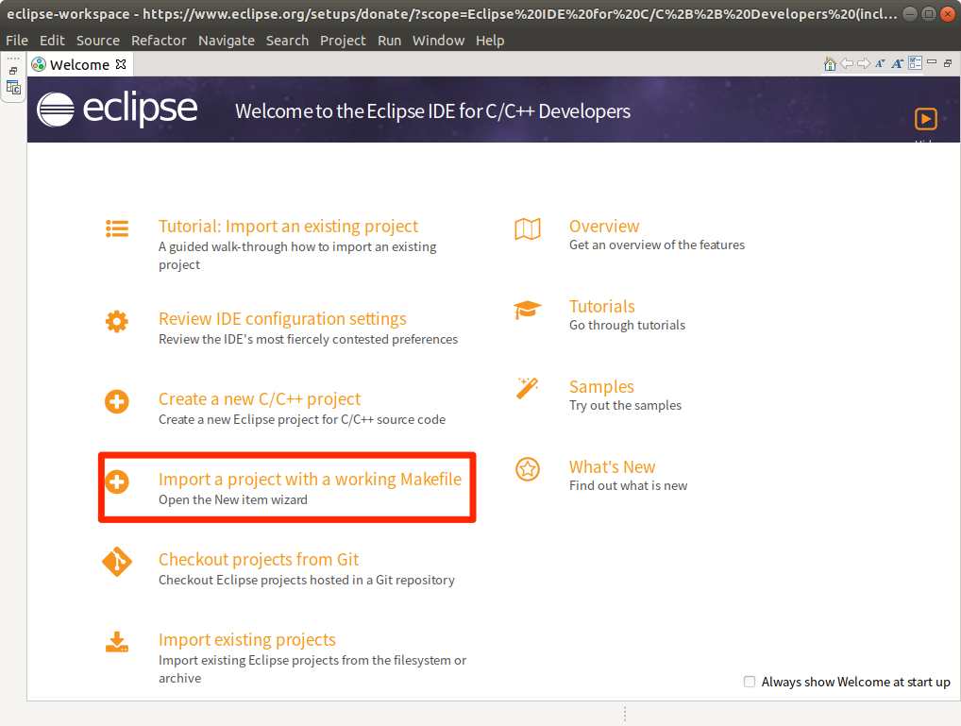Click the navigate Back arrow icon

pyautogui.click(x=847, y=64)
